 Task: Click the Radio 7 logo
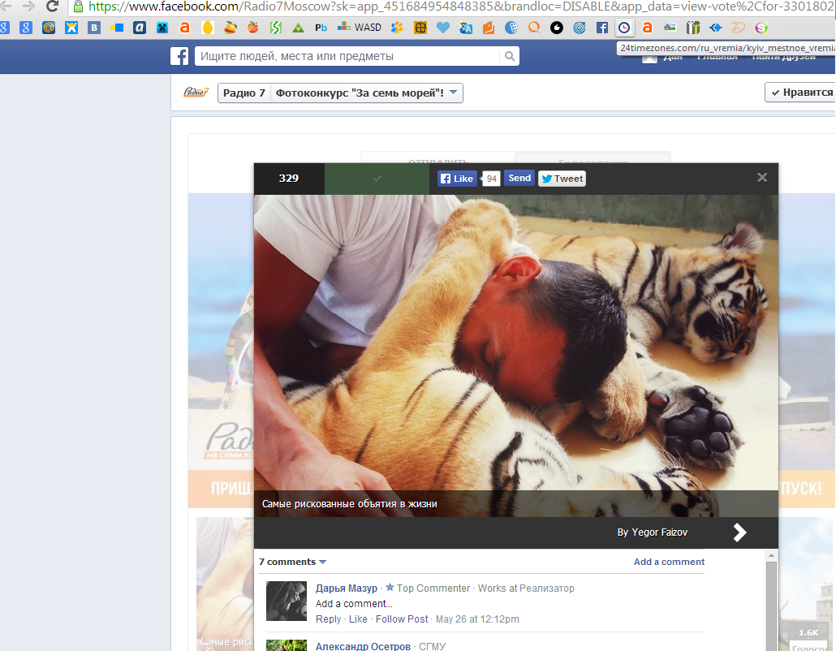tap(196, 93)
